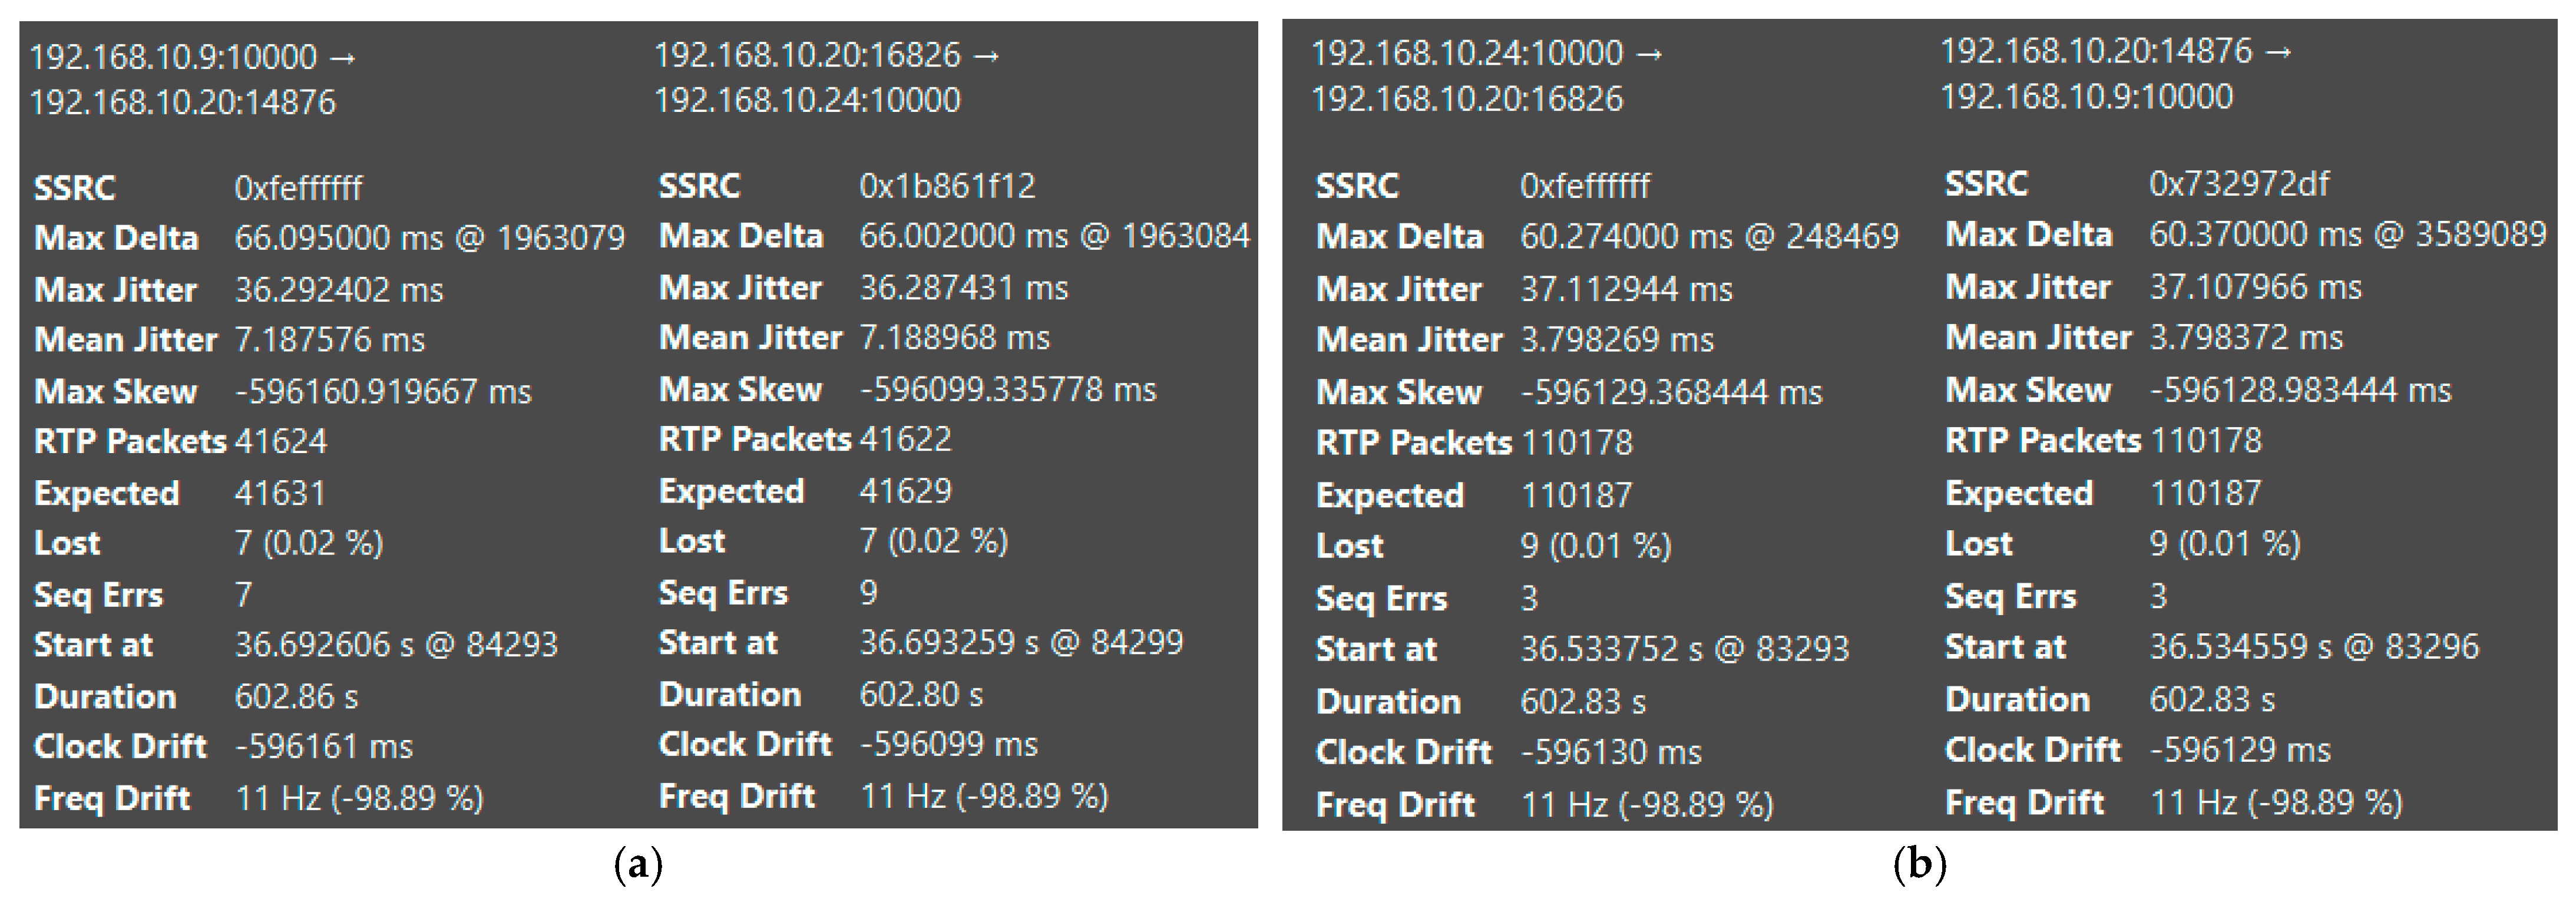Select Seq Errs value 9
Image resolution: width=2576 pixels, height=905 pixels.
pyautogui.click(x=868, y=592)
